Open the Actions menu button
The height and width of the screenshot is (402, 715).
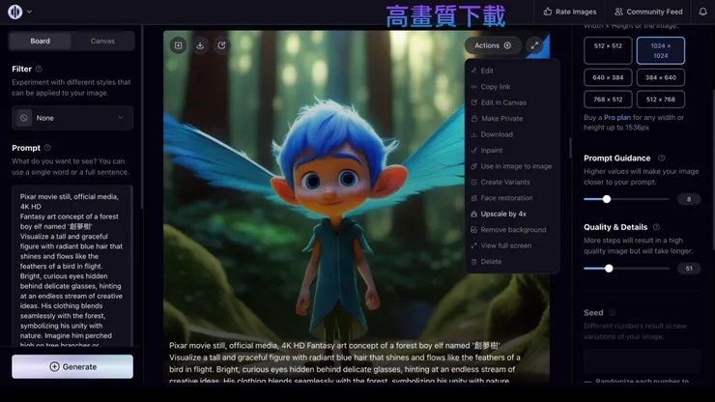[x=493, y=45]
